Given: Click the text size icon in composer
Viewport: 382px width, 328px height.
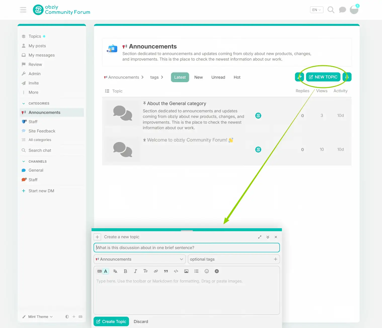Looking at the screenshot, I should click(146, 271).
